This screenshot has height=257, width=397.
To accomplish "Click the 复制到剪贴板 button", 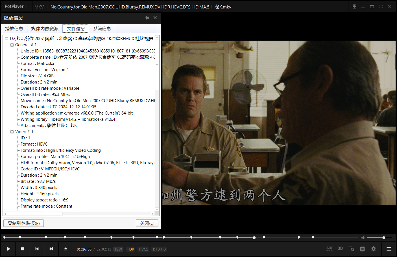I will (x=23, y=223).
